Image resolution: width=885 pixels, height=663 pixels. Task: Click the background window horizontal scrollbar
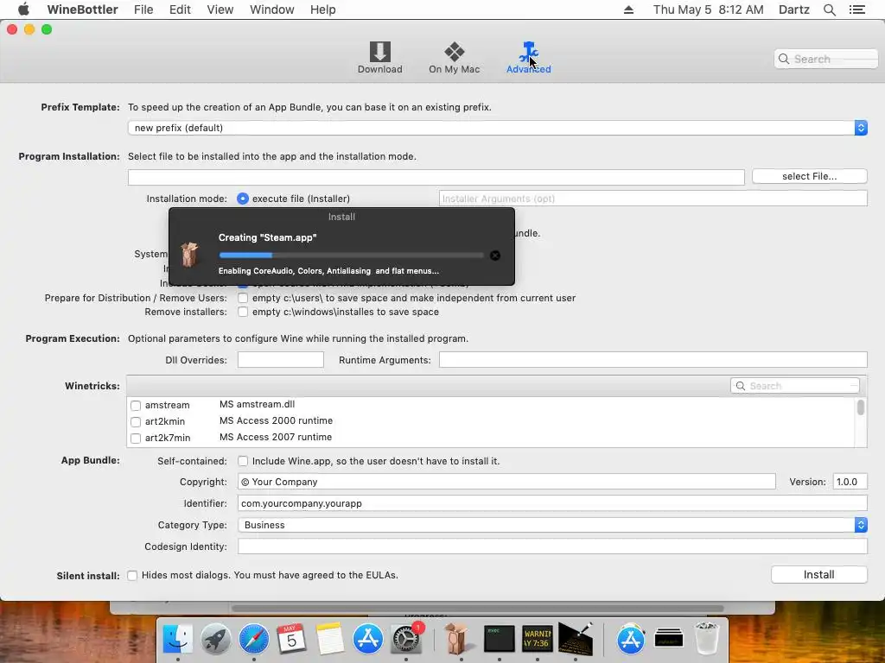click(477, 609)
